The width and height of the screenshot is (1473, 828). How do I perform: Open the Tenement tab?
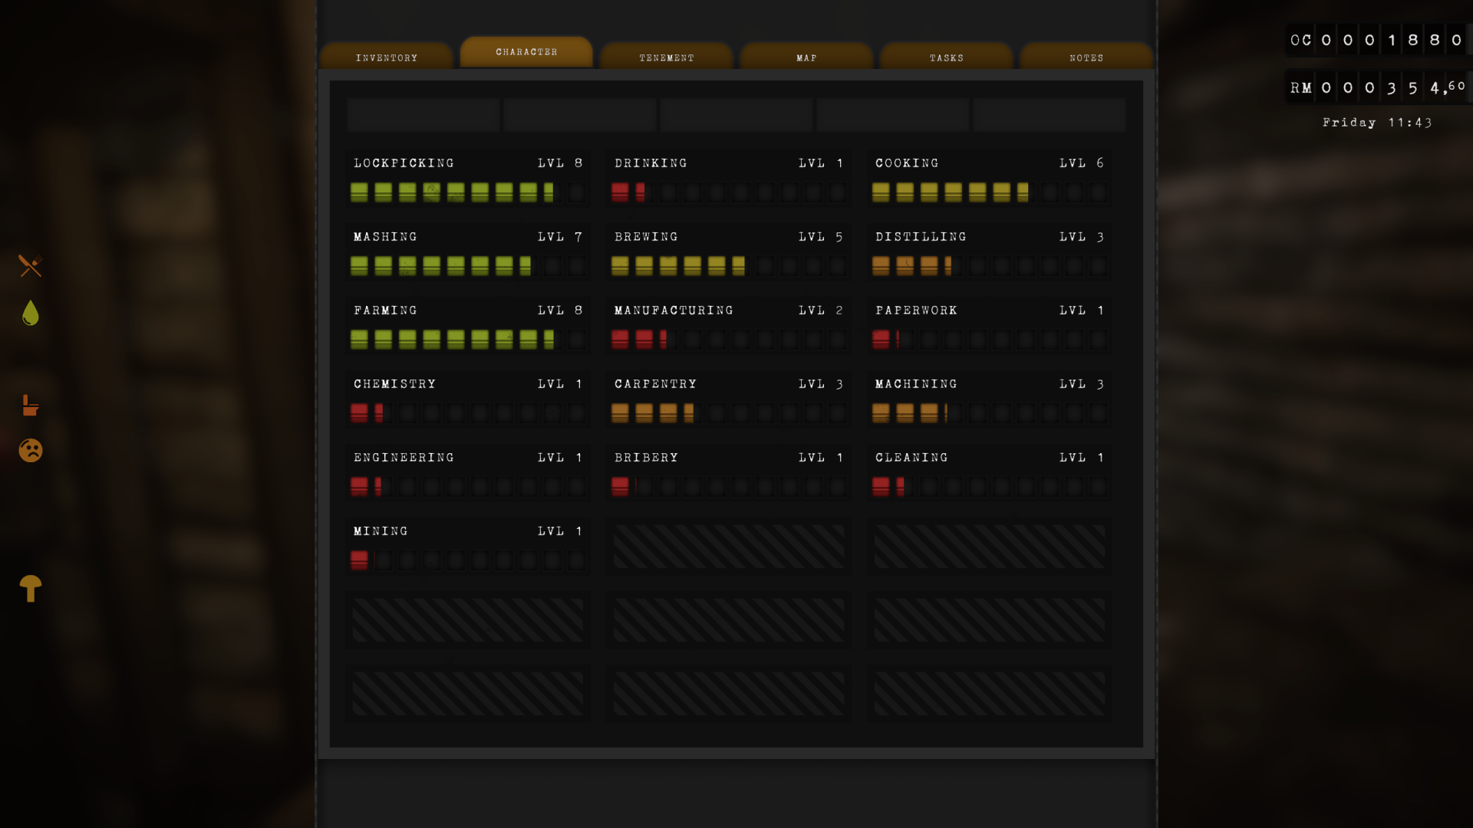pos(666,57)
